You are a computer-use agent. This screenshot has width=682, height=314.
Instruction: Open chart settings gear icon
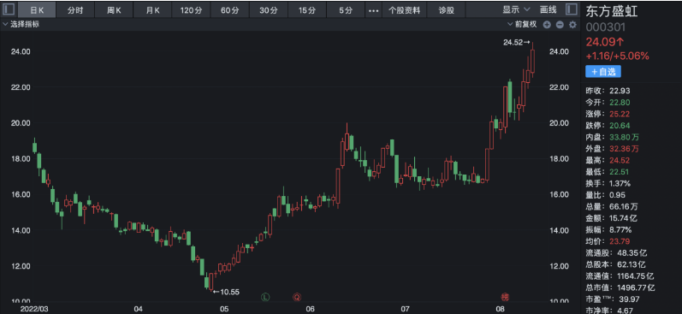pos(572,25)
